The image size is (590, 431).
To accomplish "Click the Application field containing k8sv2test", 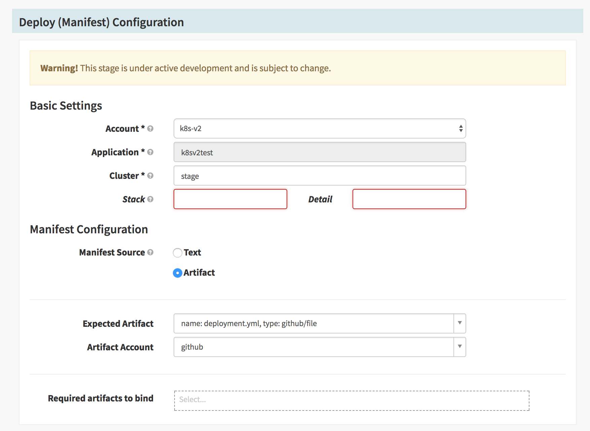I will (x=320, y=152).
